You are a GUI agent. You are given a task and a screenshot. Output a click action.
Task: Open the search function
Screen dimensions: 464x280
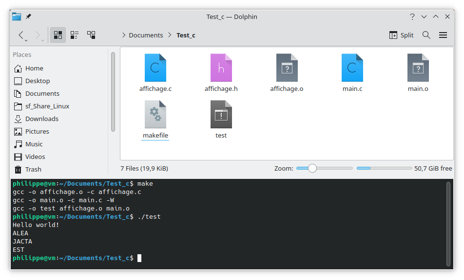pyautogui.click(x=426, y=35)
